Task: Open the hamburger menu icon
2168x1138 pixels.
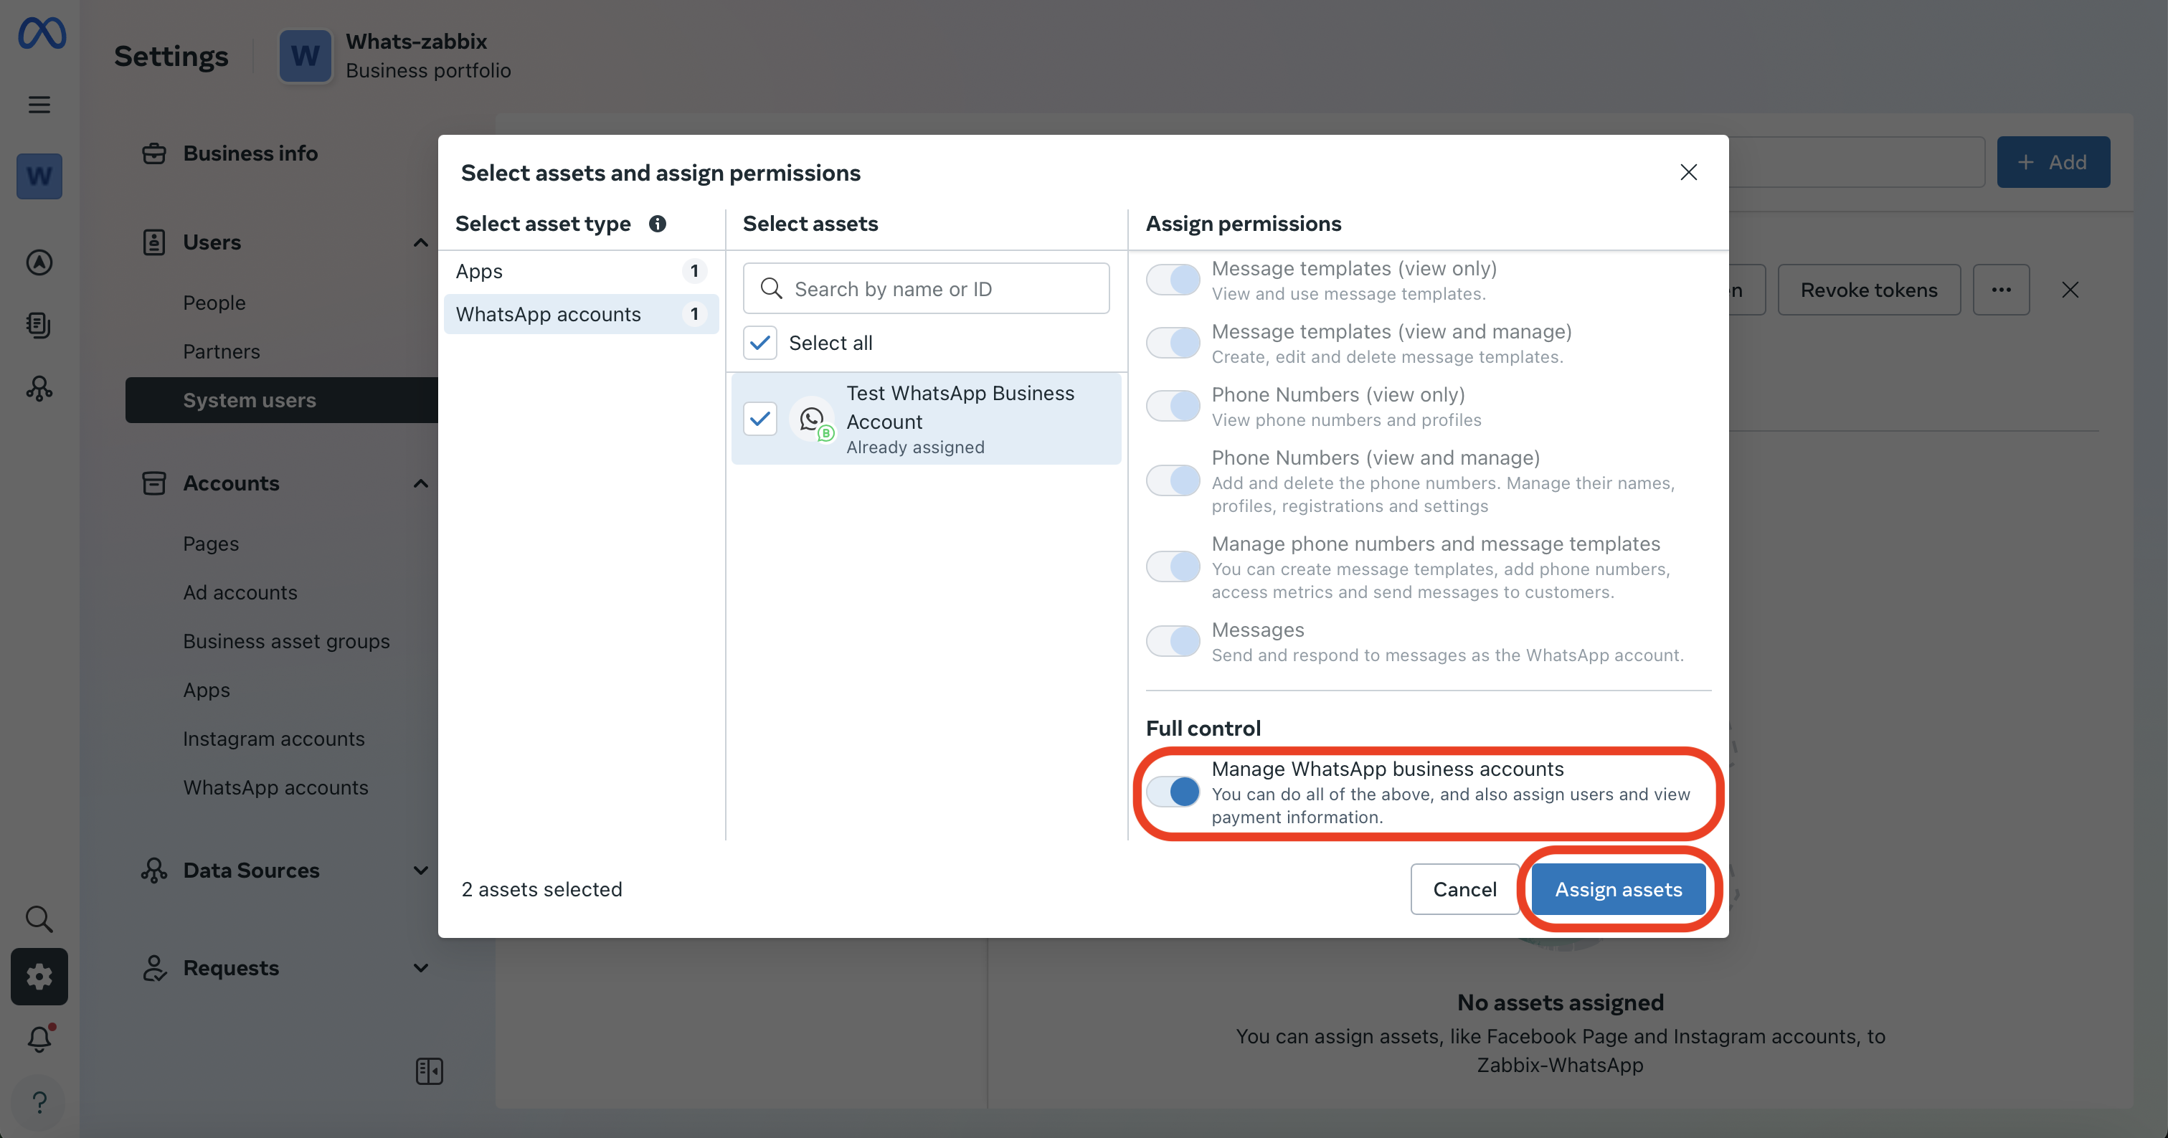Action: click(x=39, y=105)
